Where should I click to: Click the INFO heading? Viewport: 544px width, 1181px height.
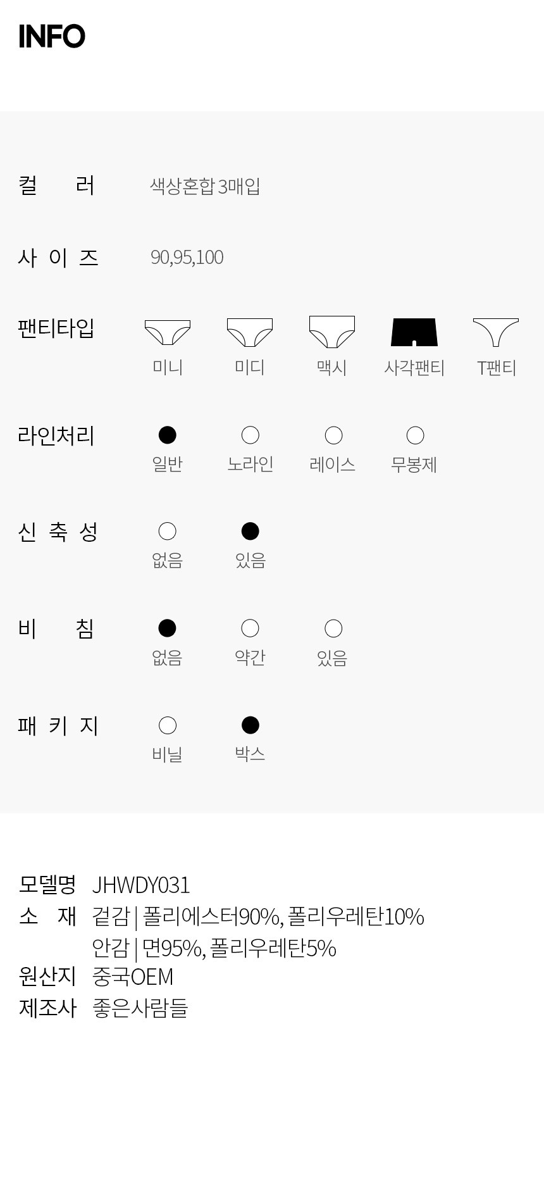(52, 37)
